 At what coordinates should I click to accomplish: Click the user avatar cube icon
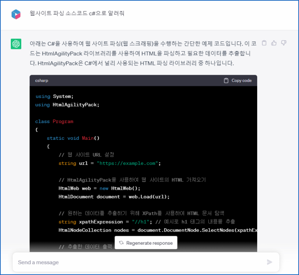pyautogui.click(x=16, y=14)
